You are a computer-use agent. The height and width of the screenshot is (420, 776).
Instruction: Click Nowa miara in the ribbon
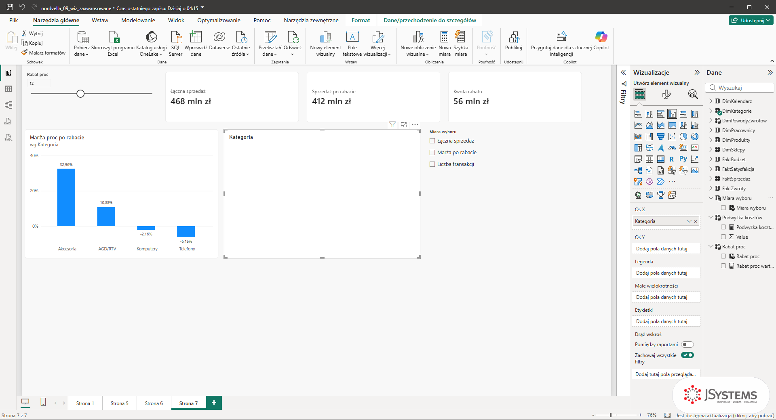tap(445, 44)
